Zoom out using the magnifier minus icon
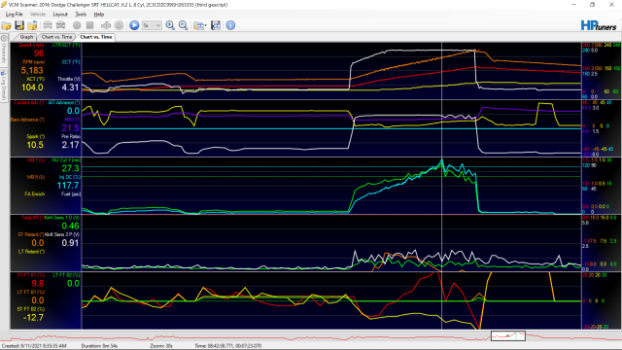 point(184,25)
